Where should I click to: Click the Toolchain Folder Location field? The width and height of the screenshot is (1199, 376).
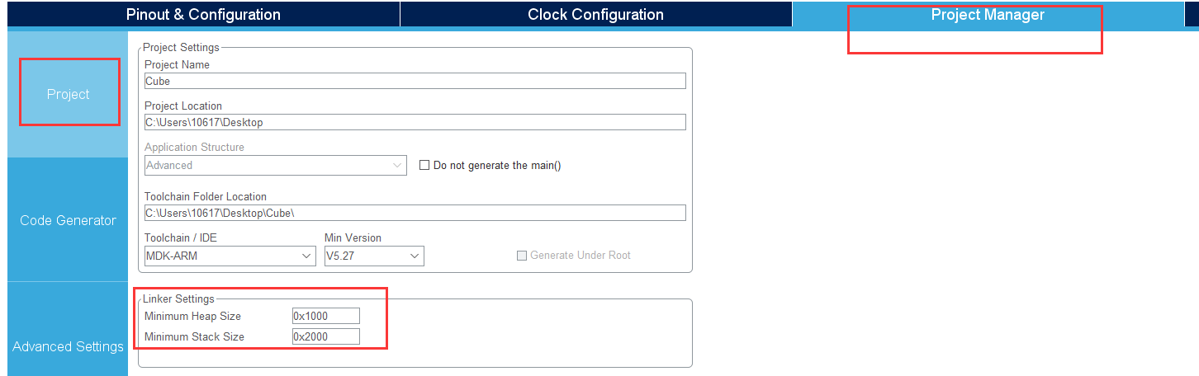tap(415, 213)
